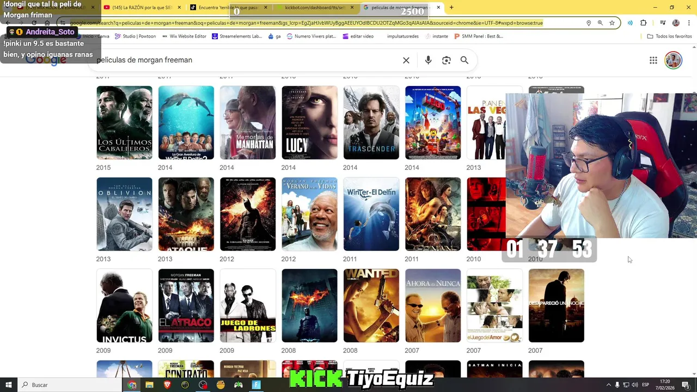Open the 'El Atraco' movie poster
The height and width of the screenshot is (392, 697).
186,305
